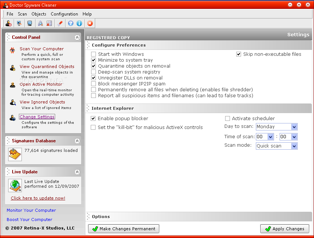Open the Open Active Monitor link
This screenshot has width=314, height=238.
click(x=41, y=84)
